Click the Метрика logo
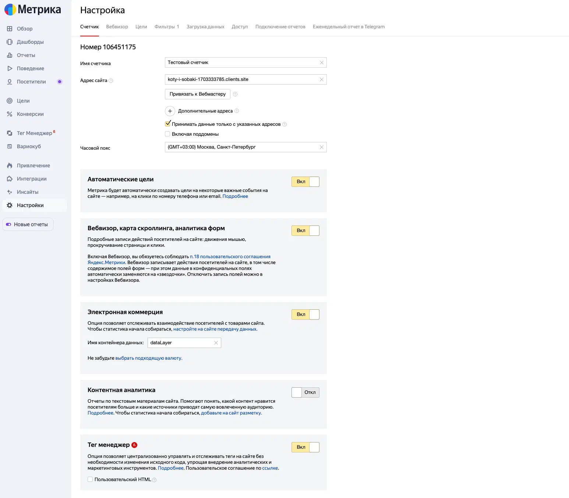 33,10
